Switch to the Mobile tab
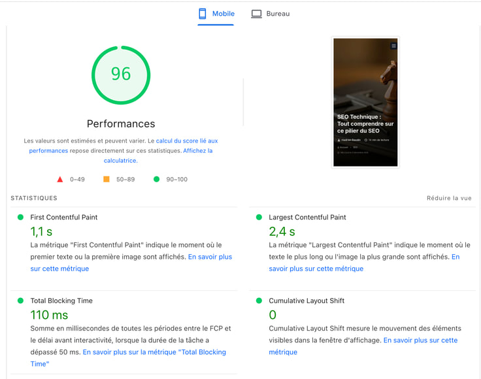This screenshot has height=379, width=481. 216,14
